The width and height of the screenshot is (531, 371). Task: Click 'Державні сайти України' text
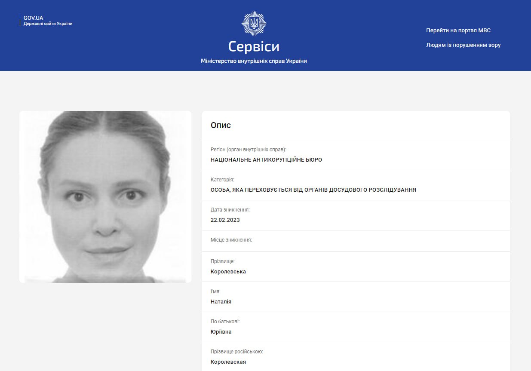[48, 24]
